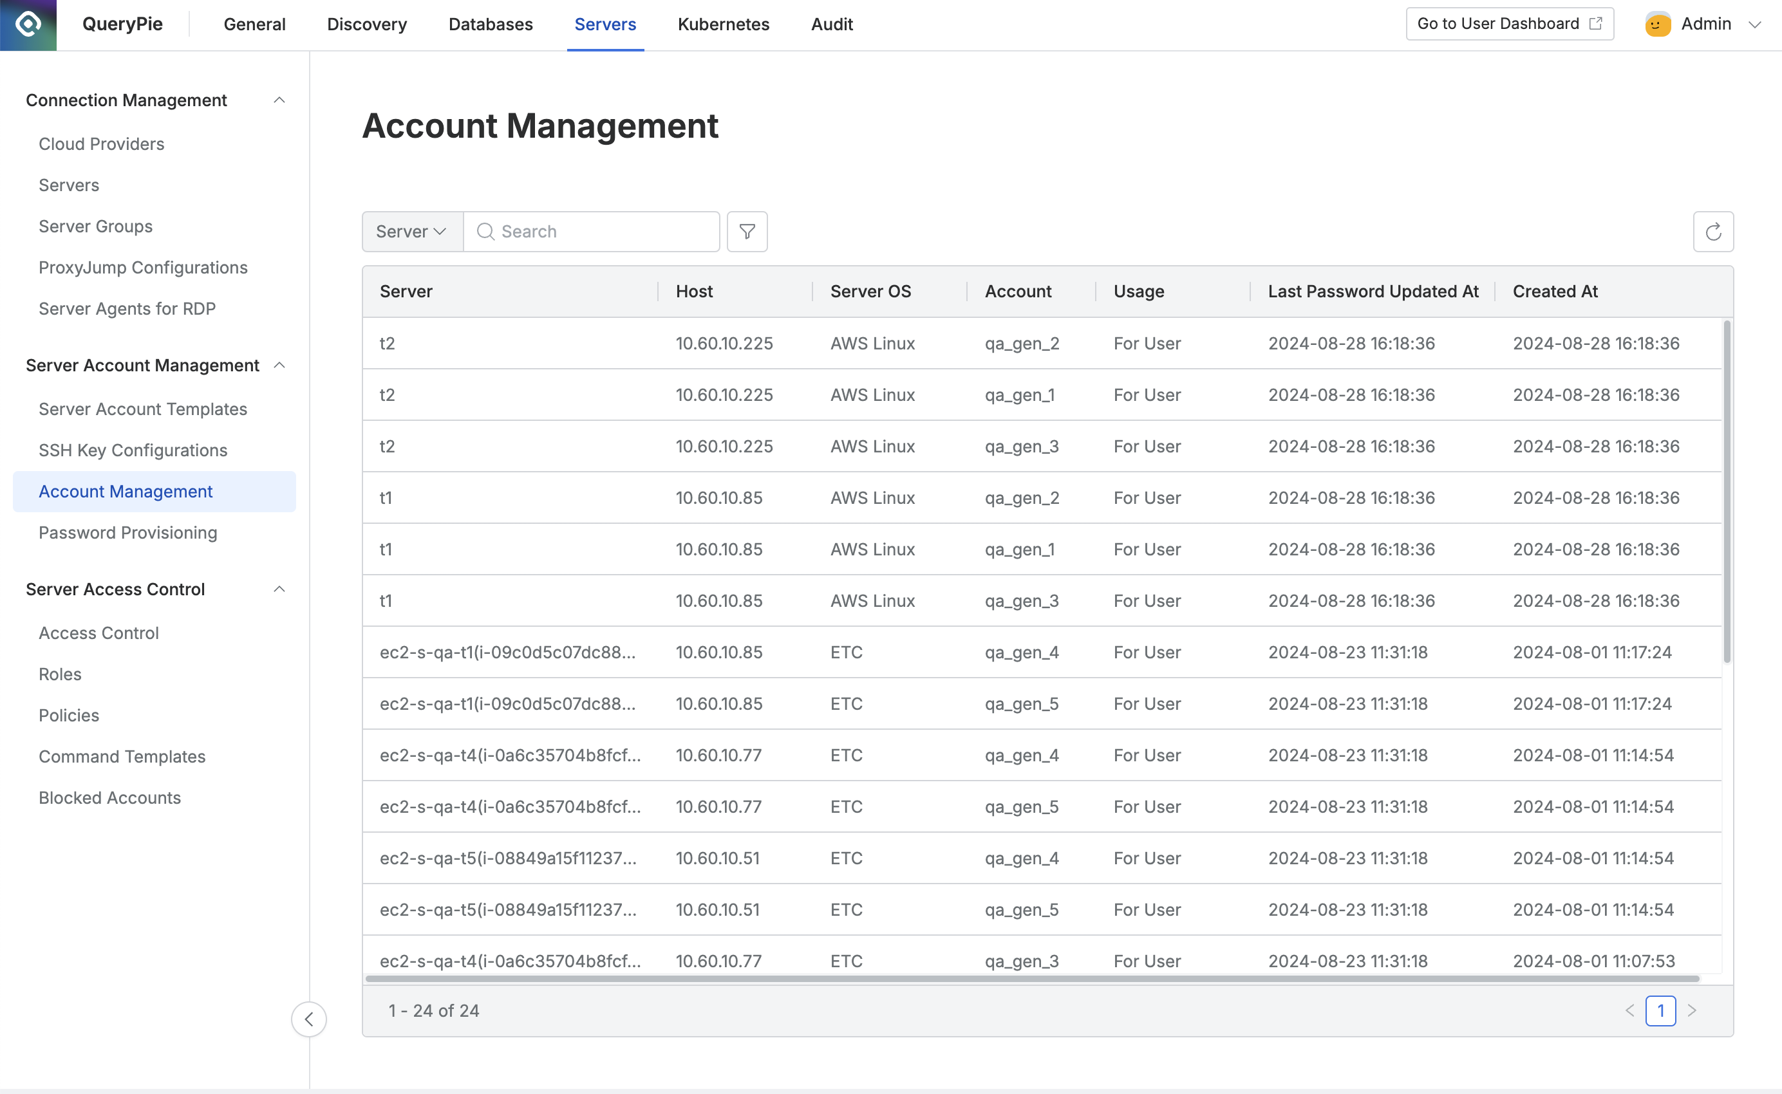The height and width of the screenshot is (1094, 1782).
Task: Switch to the Databases tab
Action: [490, 24]
